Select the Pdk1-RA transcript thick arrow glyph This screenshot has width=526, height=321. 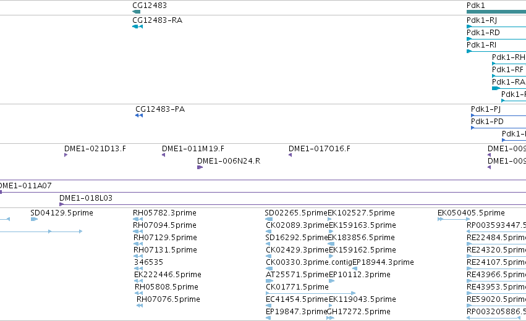[496, 88]
